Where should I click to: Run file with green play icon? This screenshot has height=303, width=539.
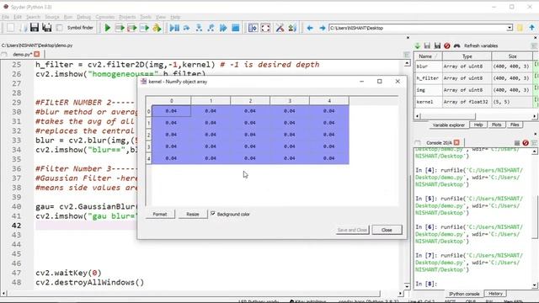[108, 28]
